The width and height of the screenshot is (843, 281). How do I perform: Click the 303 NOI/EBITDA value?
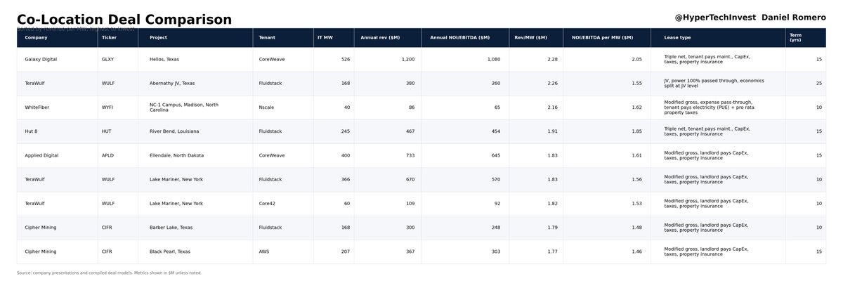496,251
